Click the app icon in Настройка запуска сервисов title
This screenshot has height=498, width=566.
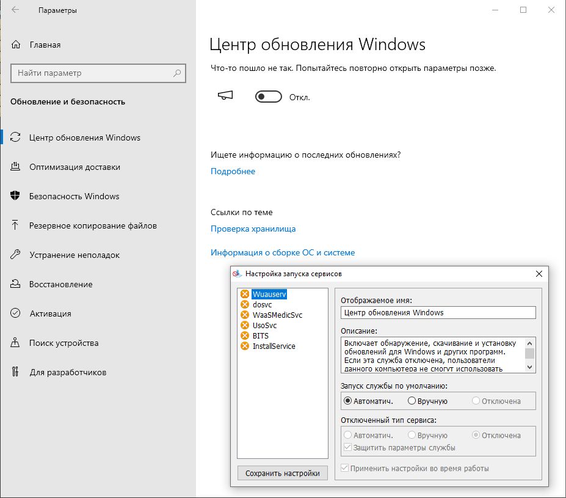pyautogui.click(x=237, y=274)
